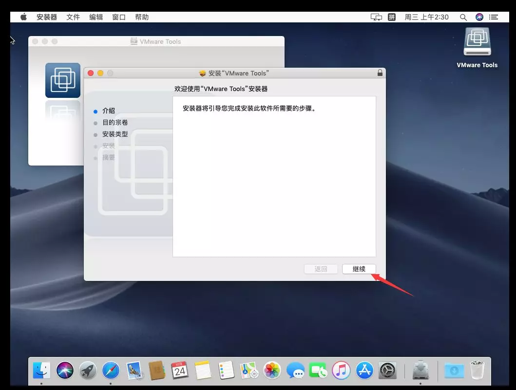Close the installer window with red button
This screenshot has width=516, height=390.
91,73
